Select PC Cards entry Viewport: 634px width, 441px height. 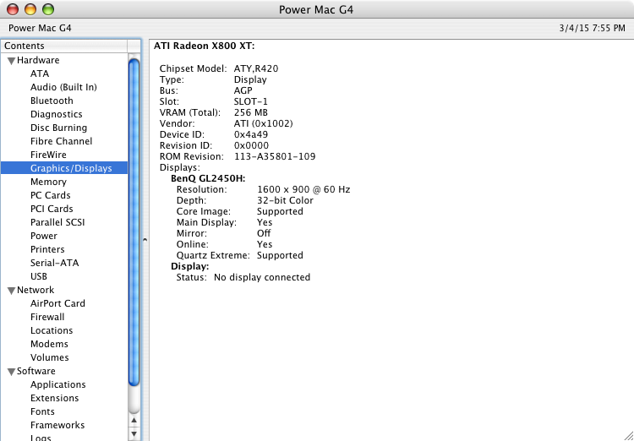[50, 195]
